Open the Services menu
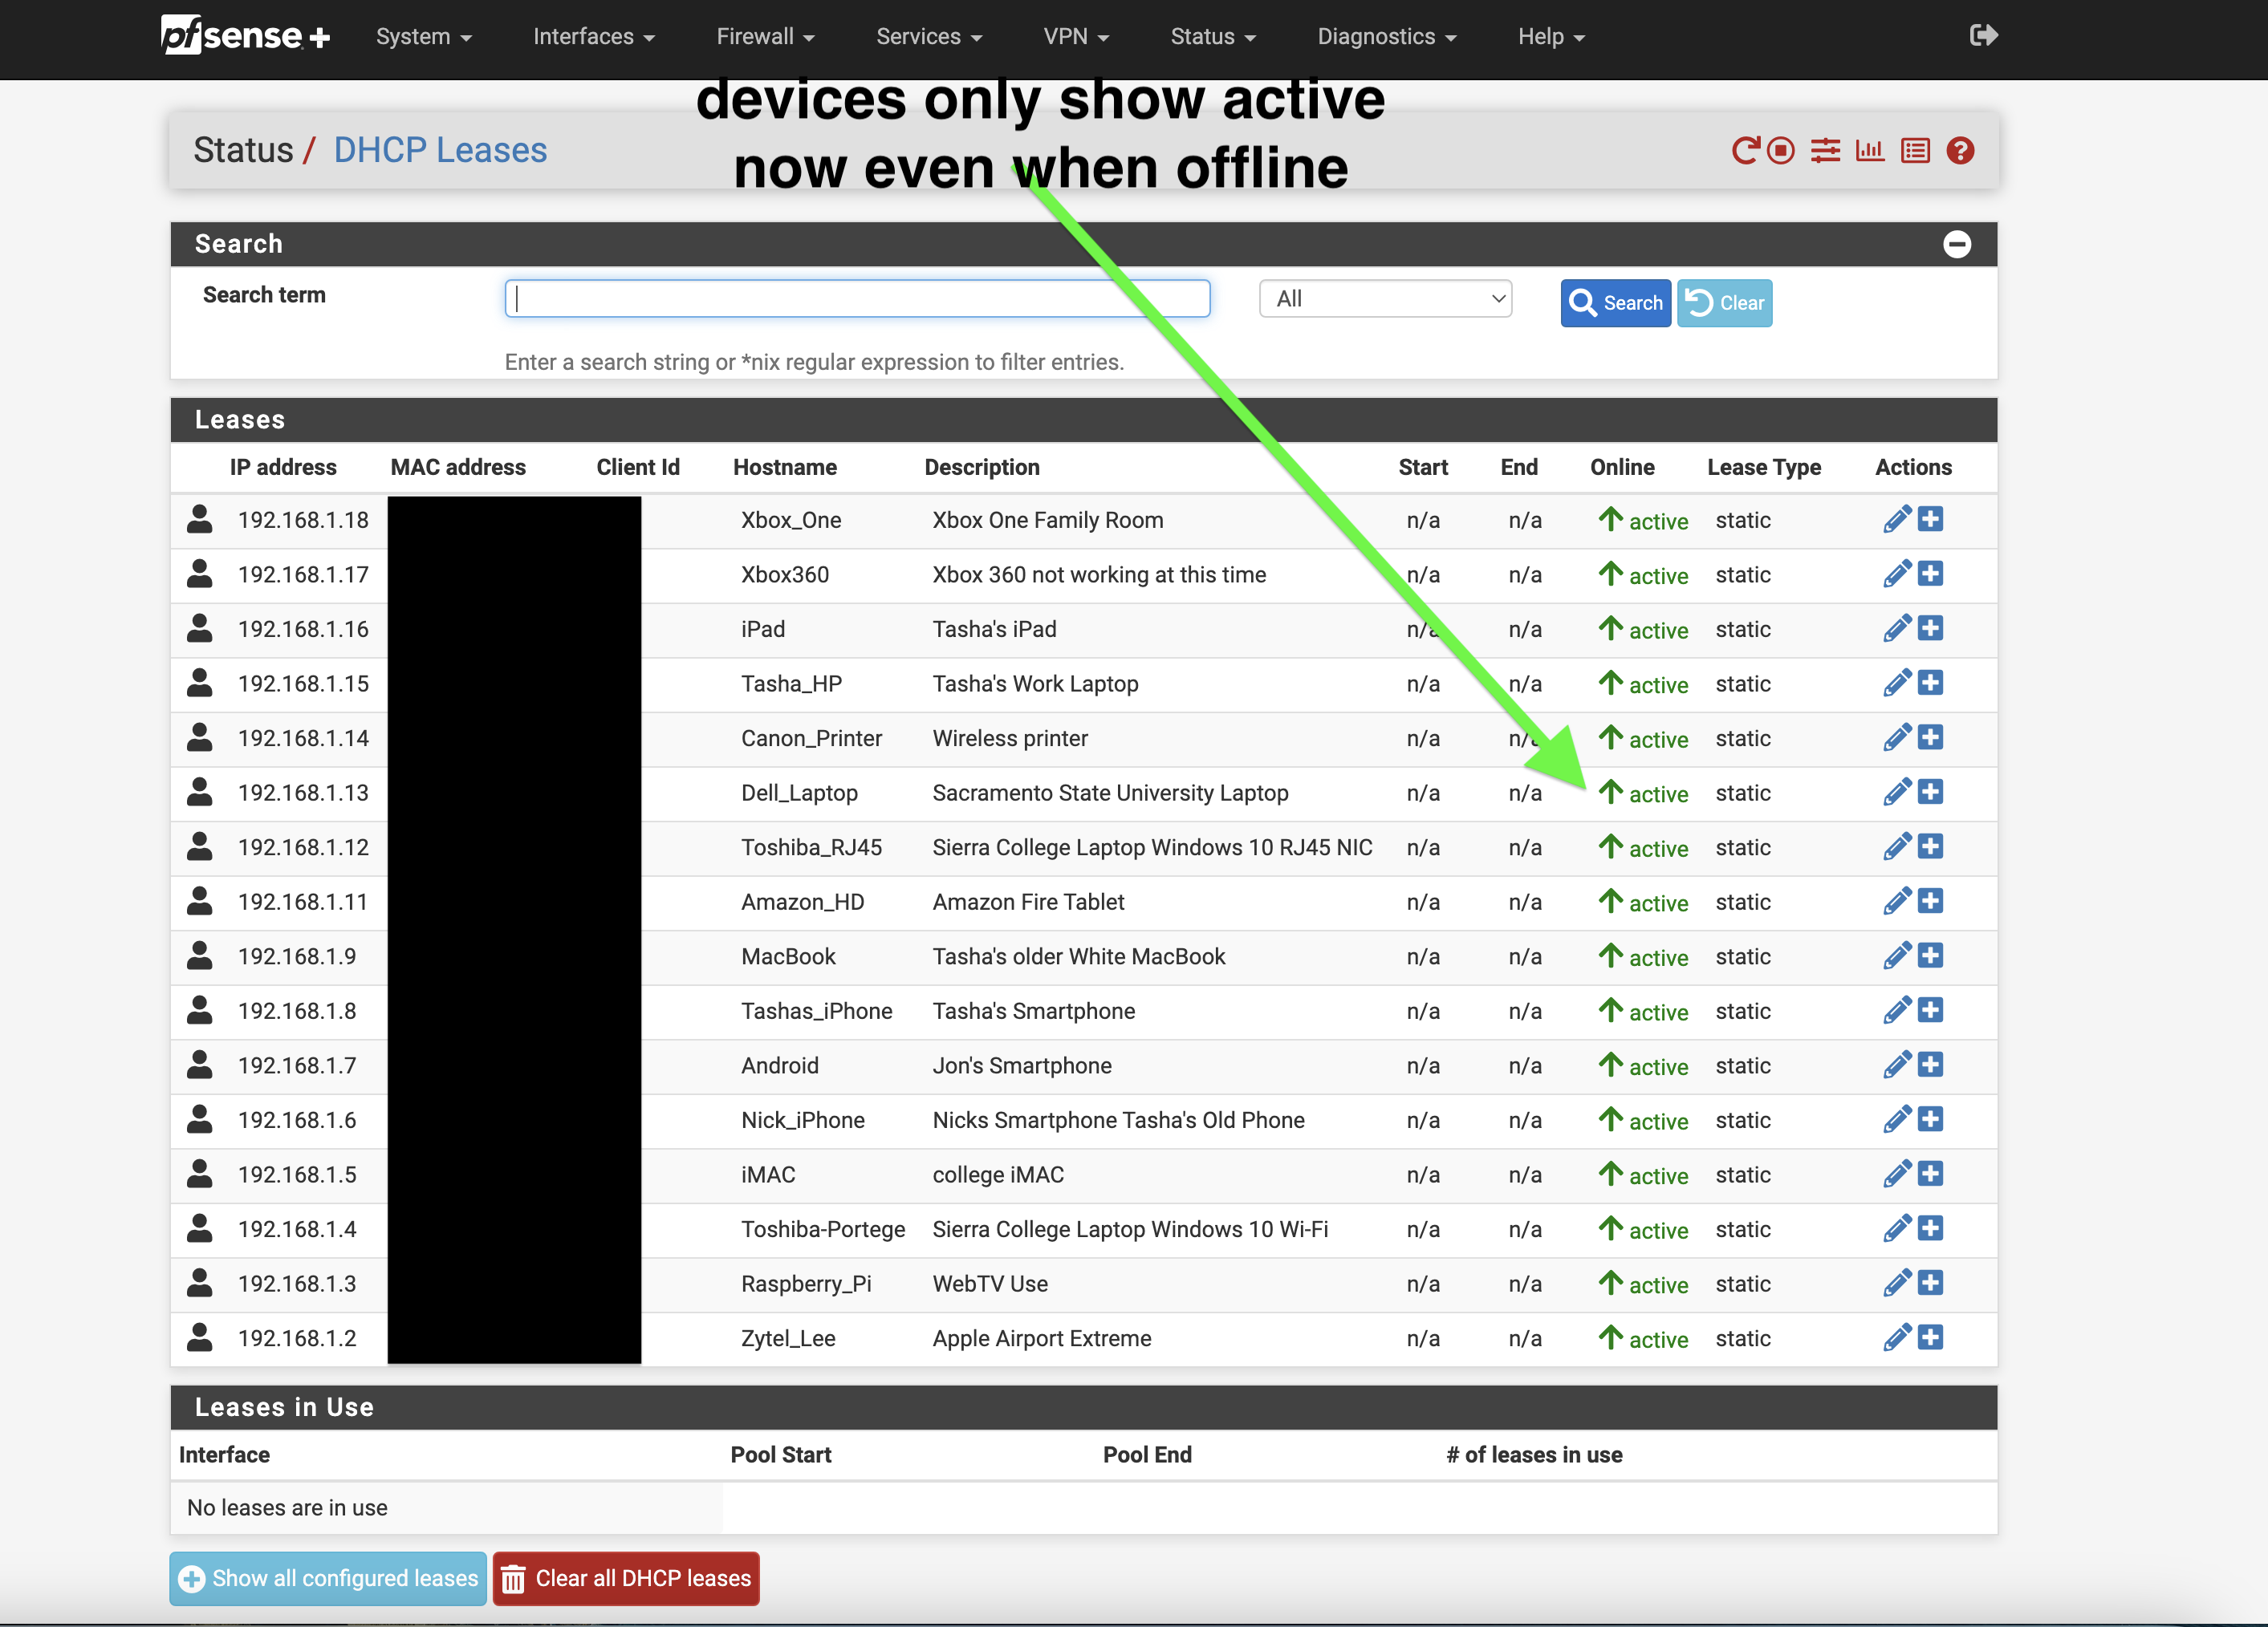 tap(929, 37)
